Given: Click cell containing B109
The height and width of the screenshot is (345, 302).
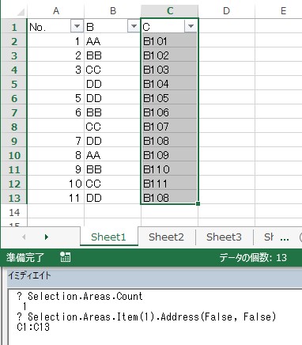Looking at the screenshot, I should [169, 154].
